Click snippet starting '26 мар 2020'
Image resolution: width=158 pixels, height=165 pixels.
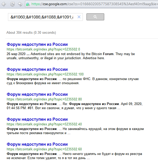(71, 56)
